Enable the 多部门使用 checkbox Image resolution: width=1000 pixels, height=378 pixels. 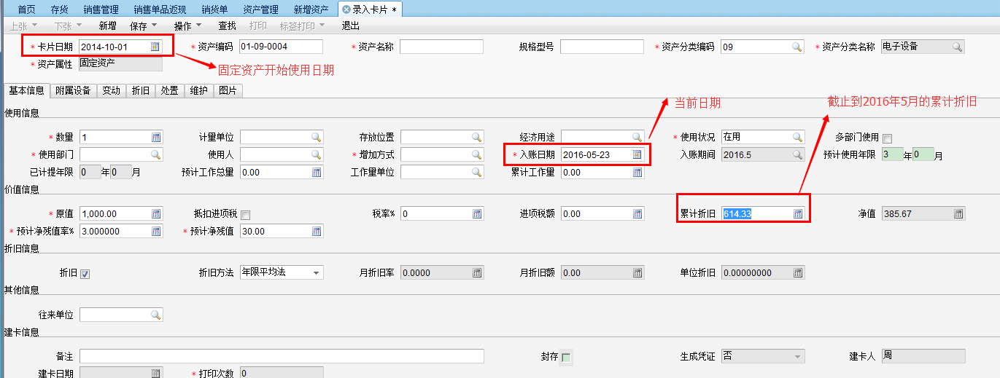pyautogui.click(x=888, y=138)
